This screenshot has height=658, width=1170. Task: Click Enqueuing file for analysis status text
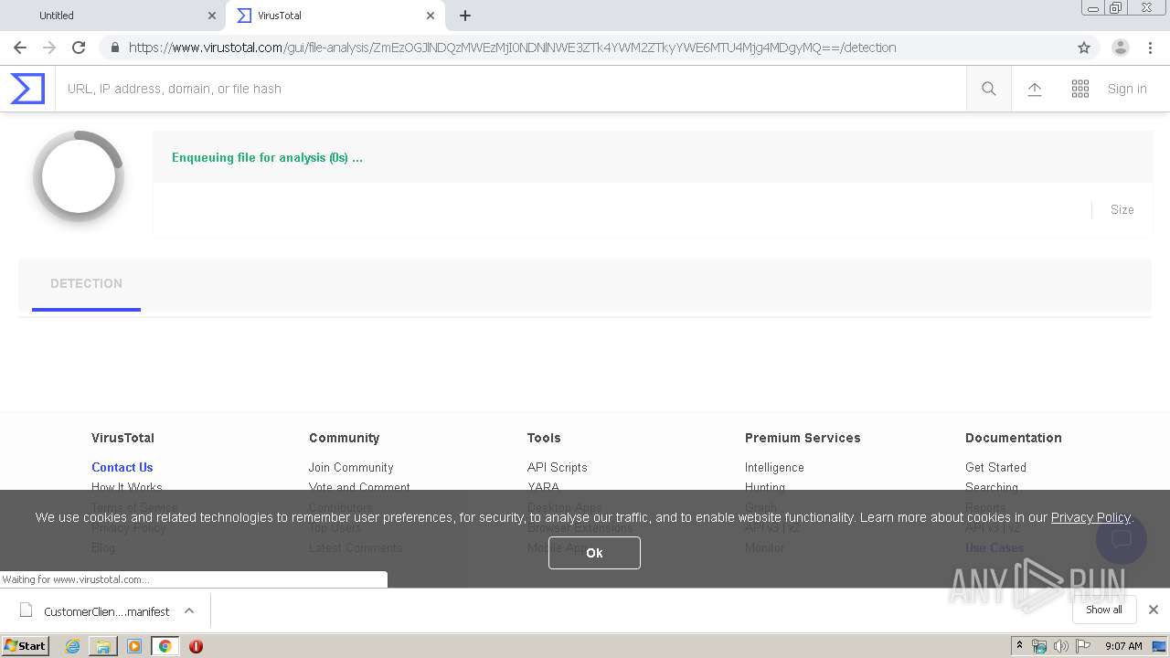pyautogui.click(x=267, y=157)
